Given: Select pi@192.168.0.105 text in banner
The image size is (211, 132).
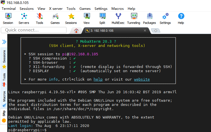Looking at the screenshot, I should pyautogui.click(x=80, y=54).
